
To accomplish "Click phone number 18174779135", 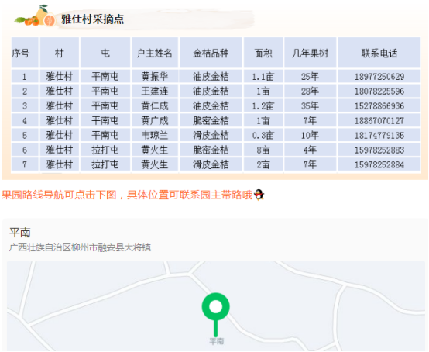I will tap(379, 136).
